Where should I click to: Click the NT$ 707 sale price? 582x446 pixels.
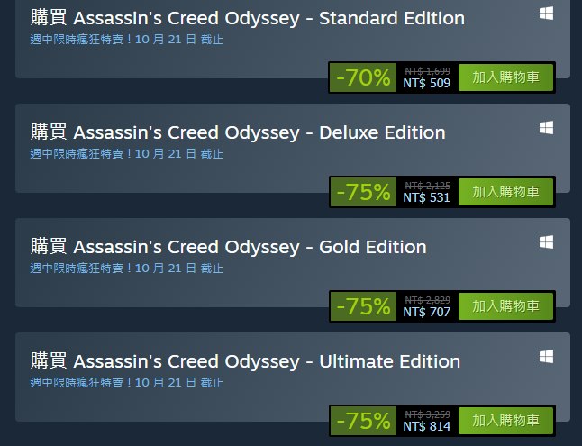click(426, 313)
